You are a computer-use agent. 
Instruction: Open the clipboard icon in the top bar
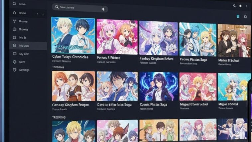pos(240,6)
